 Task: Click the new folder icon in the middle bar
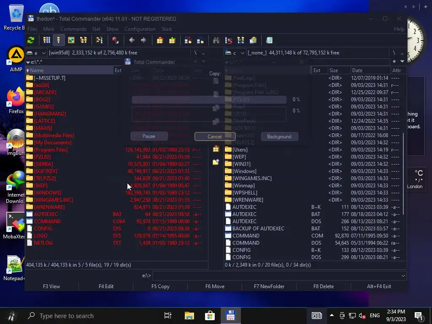(216, 162)
